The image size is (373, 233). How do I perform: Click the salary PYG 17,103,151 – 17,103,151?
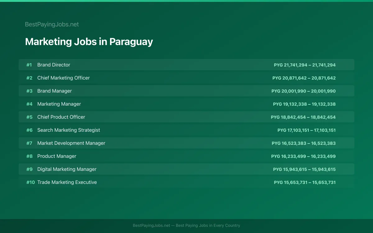click(306, 130)
